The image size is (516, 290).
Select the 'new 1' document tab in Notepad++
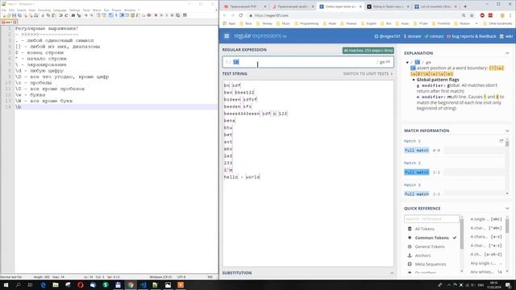9,22
